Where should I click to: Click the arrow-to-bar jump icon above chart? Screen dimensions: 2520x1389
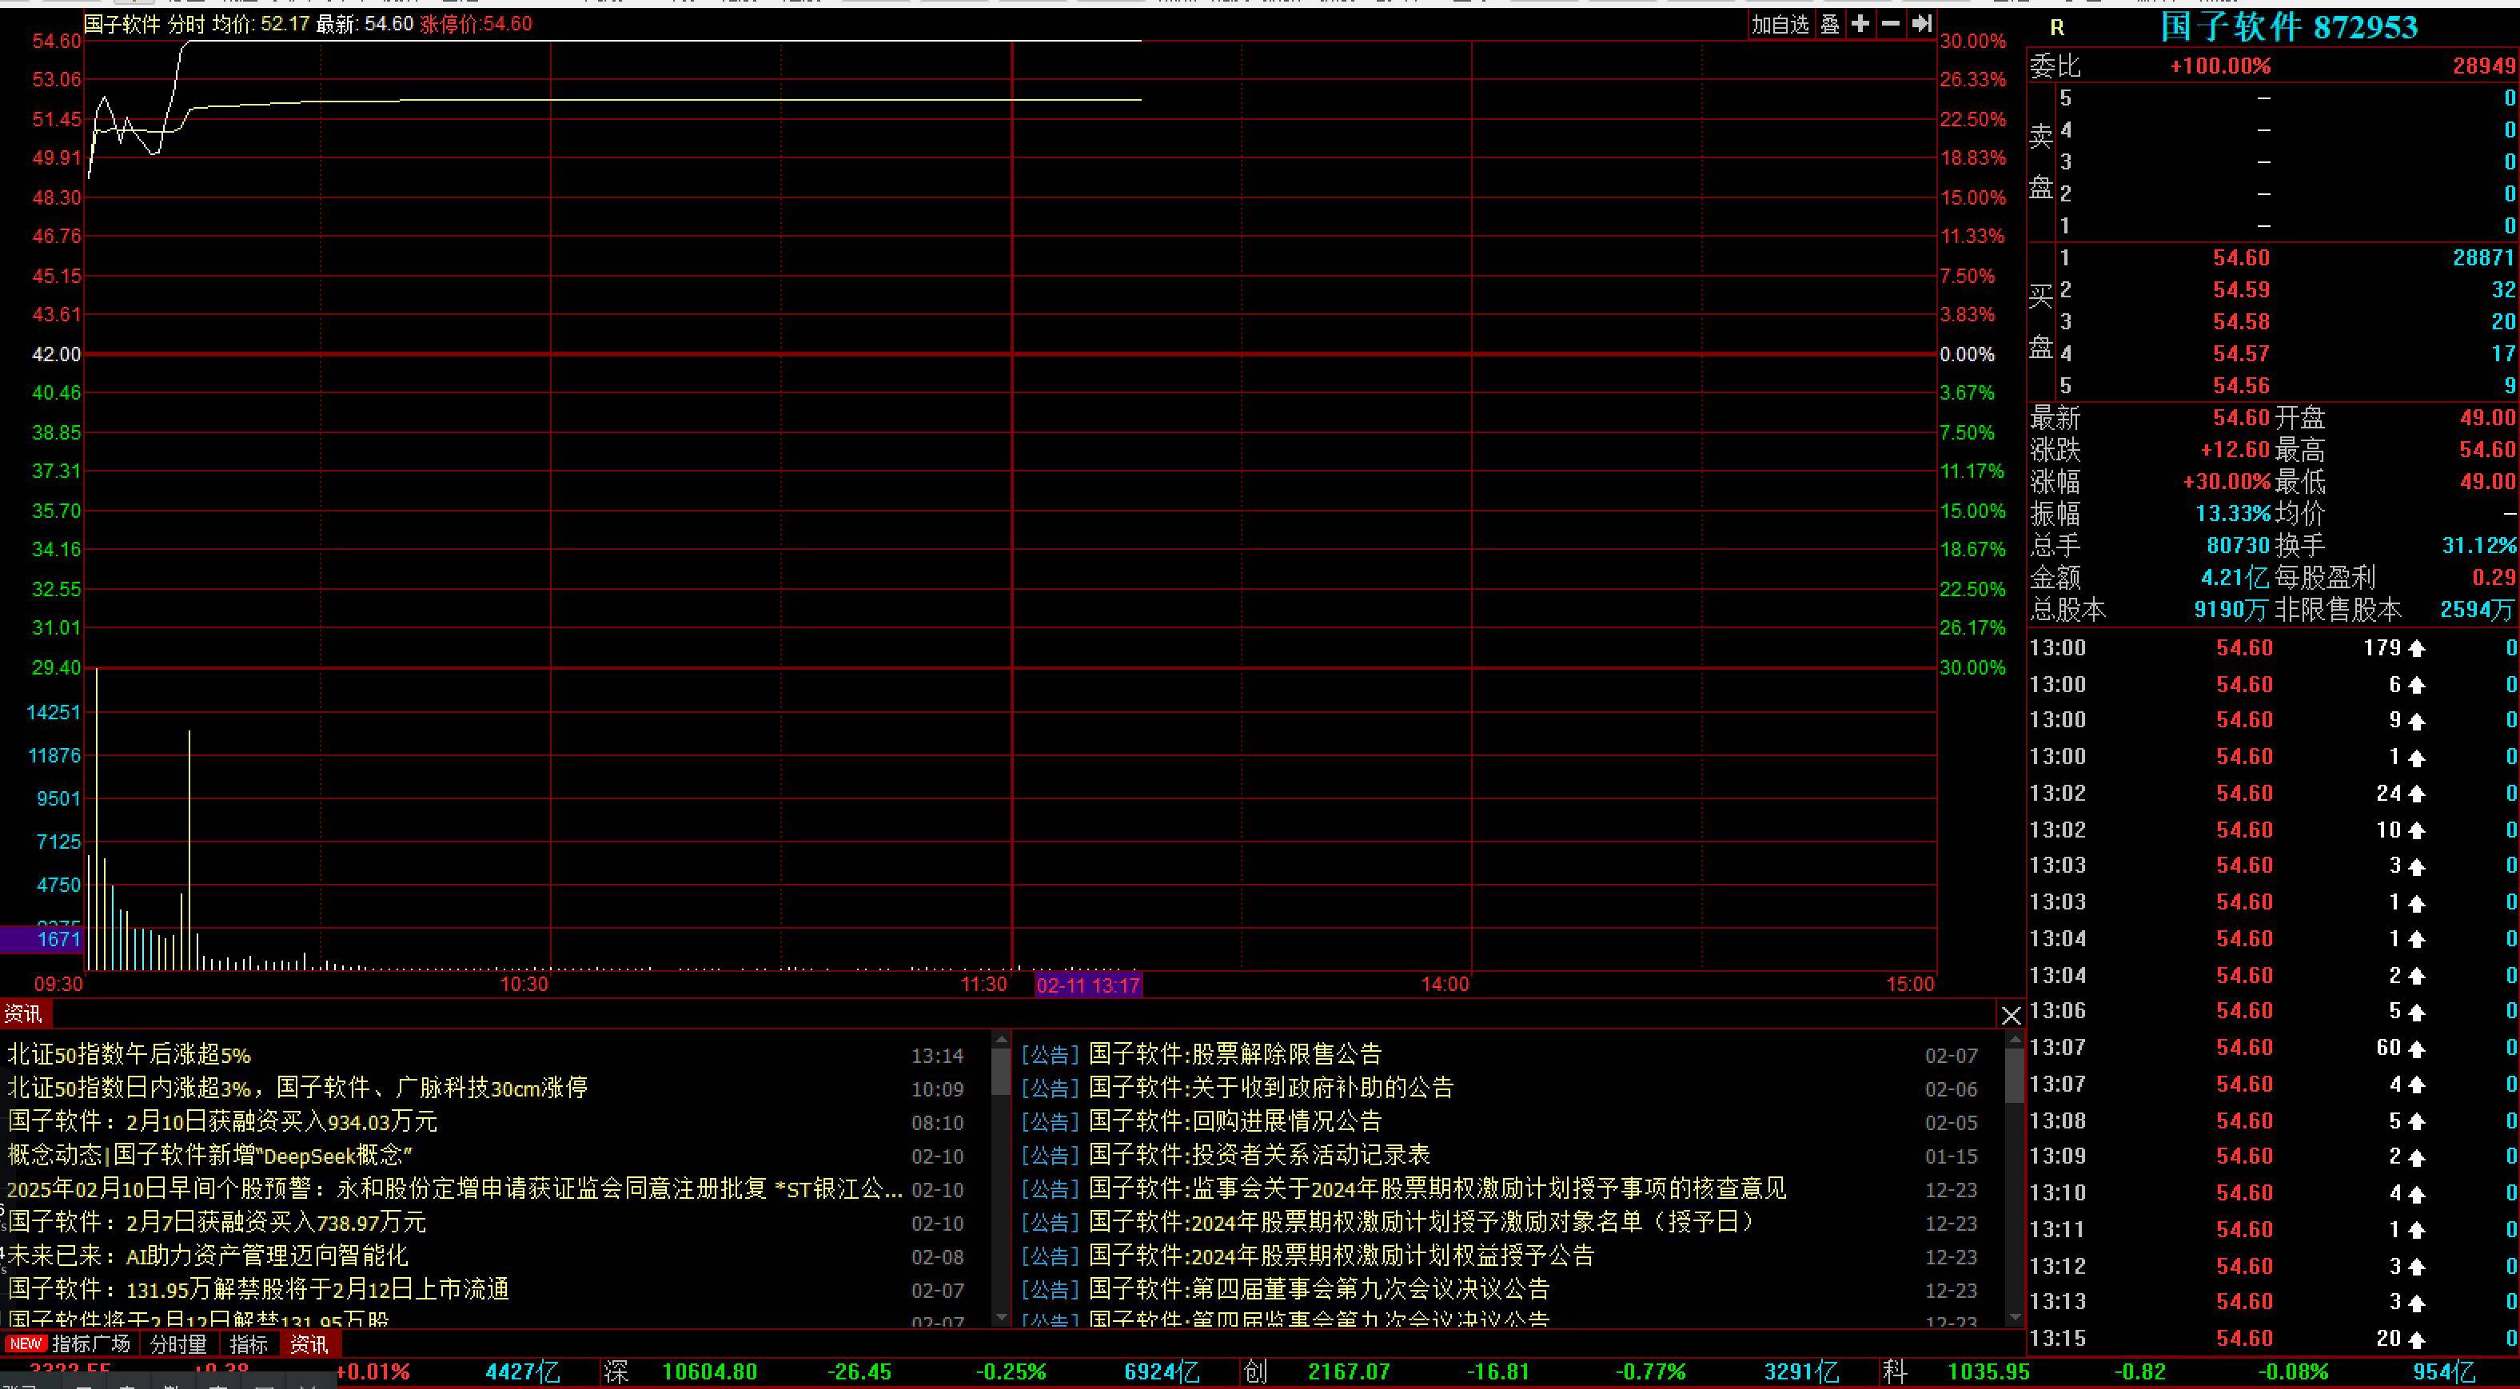(1921, 25)
